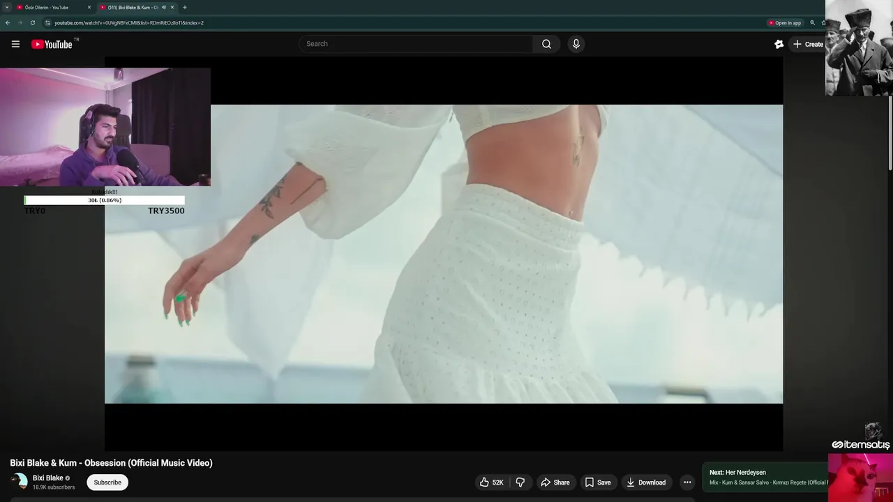Image resolution: width=893 pixels, height=502 pixels.
Task: Share the Obsession music video
Action: coord(555,482)
